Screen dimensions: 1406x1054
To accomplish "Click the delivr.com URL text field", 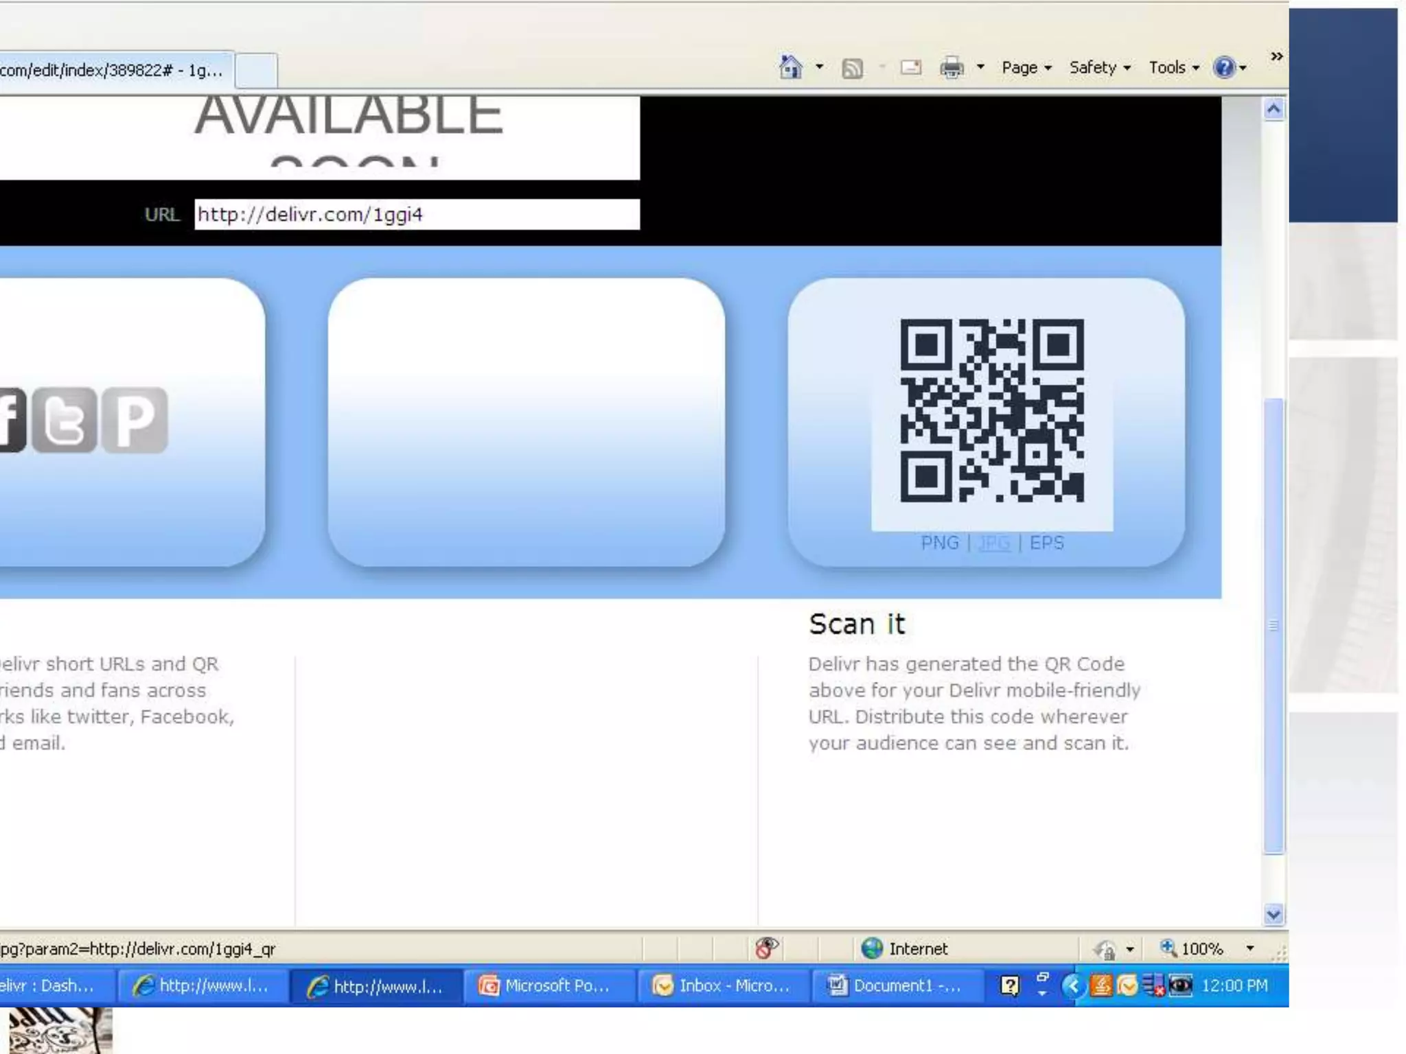I will (x=417, y=215).
